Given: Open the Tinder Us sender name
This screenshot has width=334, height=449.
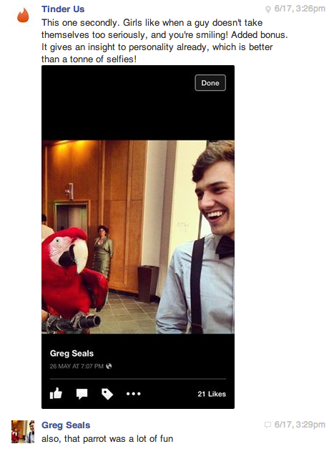Looking at the screenshot, I should click(x=63, y=9).
